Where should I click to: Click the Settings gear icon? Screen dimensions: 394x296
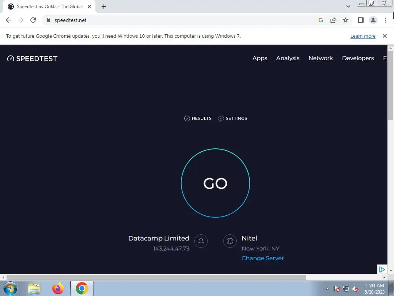point(221,119)
